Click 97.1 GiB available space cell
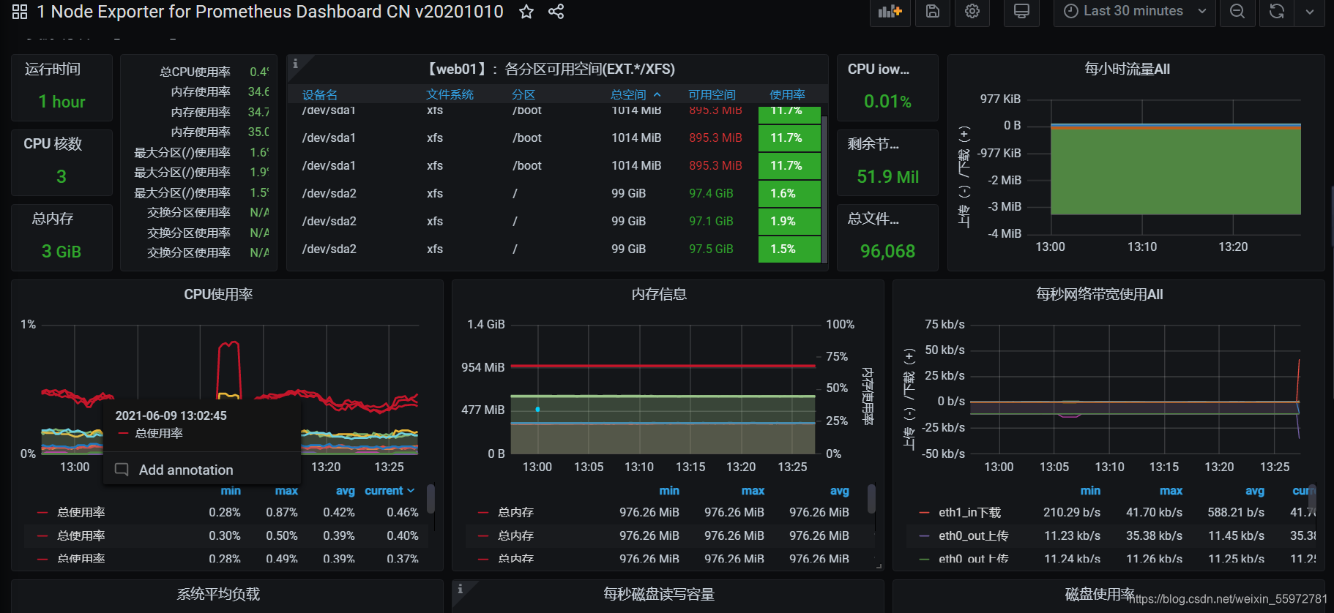The height and width of the screenshot is (613, 1334). (x=711, y=222)
